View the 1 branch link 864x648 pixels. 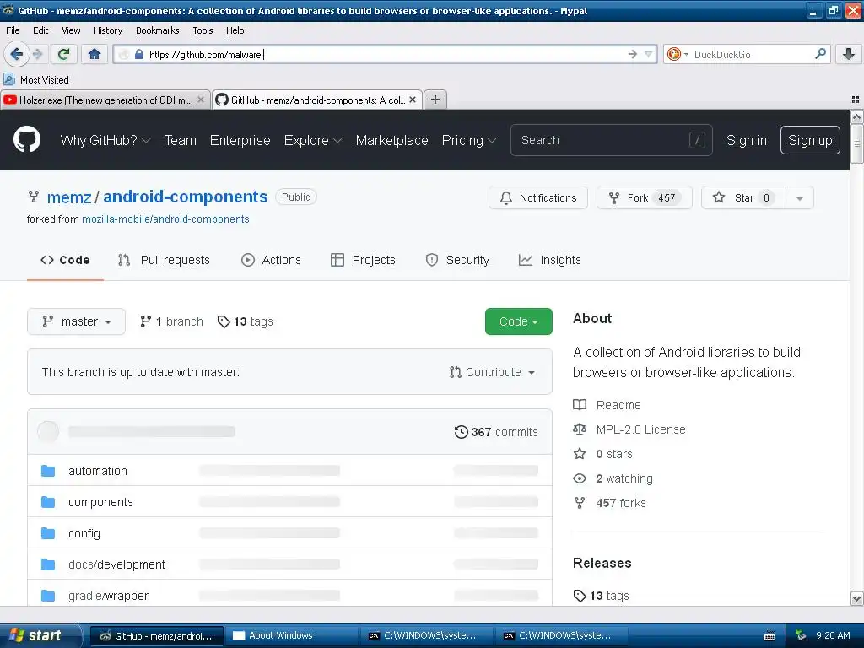coord(171,321)
